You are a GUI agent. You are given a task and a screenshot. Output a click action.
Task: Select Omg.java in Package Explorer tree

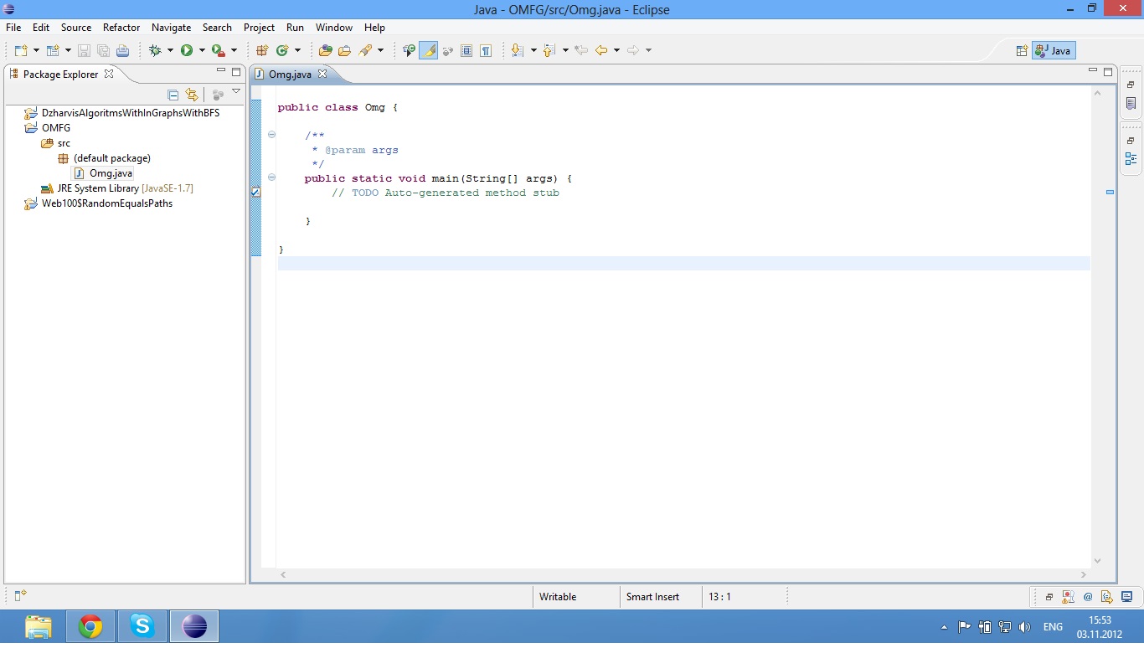click(111, 173)
